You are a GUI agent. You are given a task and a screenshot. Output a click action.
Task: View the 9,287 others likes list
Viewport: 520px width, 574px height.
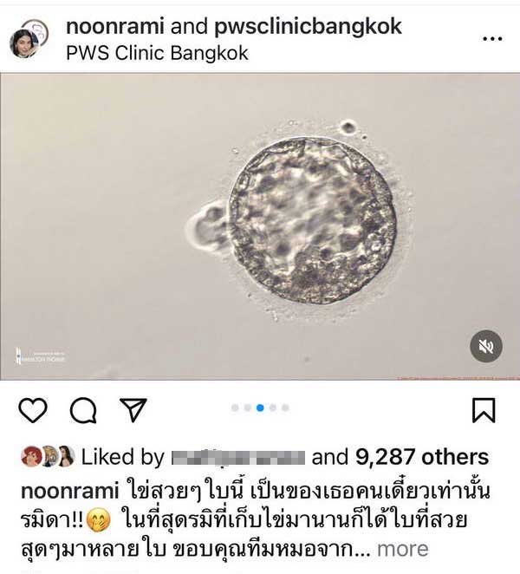(x=422, y=457)
